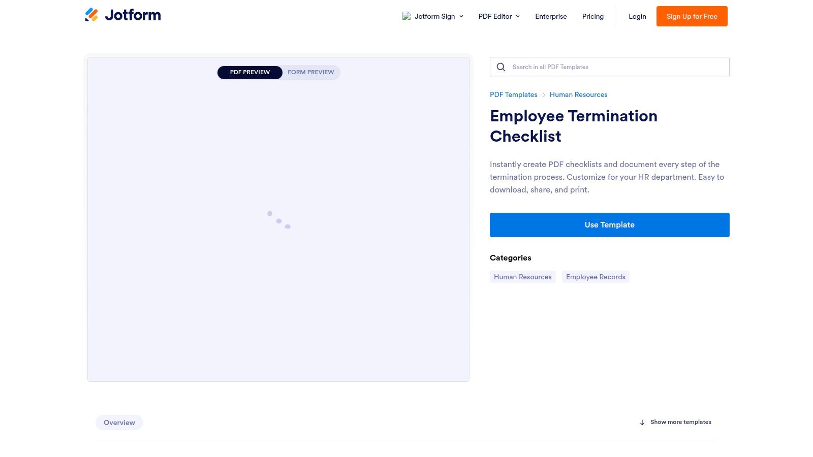Select the Overview tab
The image size is (813, 457).
119,422
